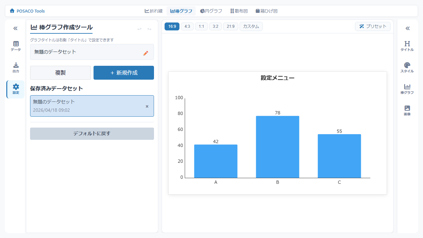The height and width of the screenshot is (238, 423).
Task: Switch to the 円グラフ tab
Action: coord(211,11)
